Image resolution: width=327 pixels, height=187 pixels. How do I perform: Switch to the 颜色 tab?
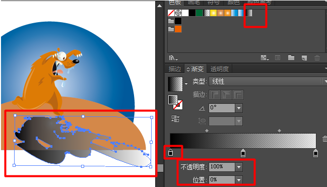click(x=233, y=3)
